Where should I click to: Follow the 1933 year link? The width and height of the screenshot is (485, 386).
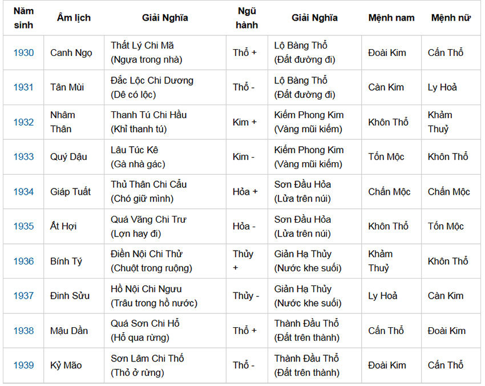pyautogui.click(x=23, y=157)
